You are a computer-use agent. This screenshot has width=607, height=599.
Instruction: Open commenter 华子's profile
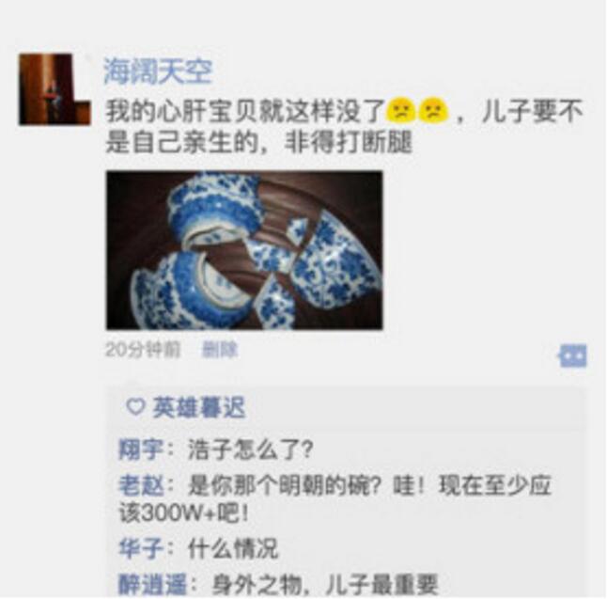click(141, 548)
